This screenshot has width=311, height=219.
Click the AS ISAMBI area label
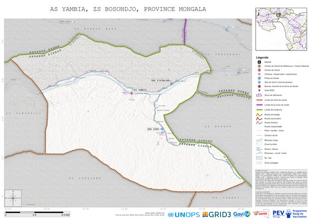(225, 198)
